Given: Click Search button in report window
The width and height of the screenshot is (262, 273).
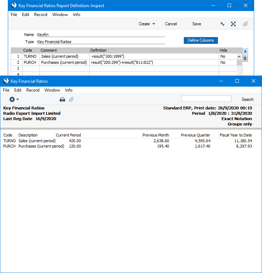Looking at the screenshot, I should [247, 99].
